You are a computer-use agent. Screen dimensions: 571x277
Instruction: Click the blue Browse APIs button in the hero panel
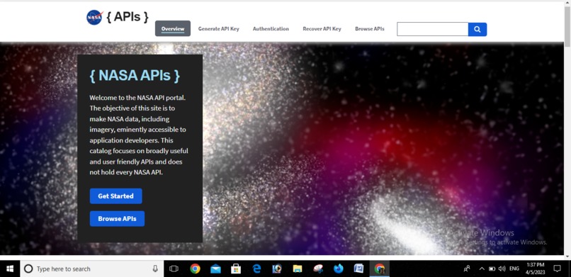pyautogui.click(x=118, y=219)
